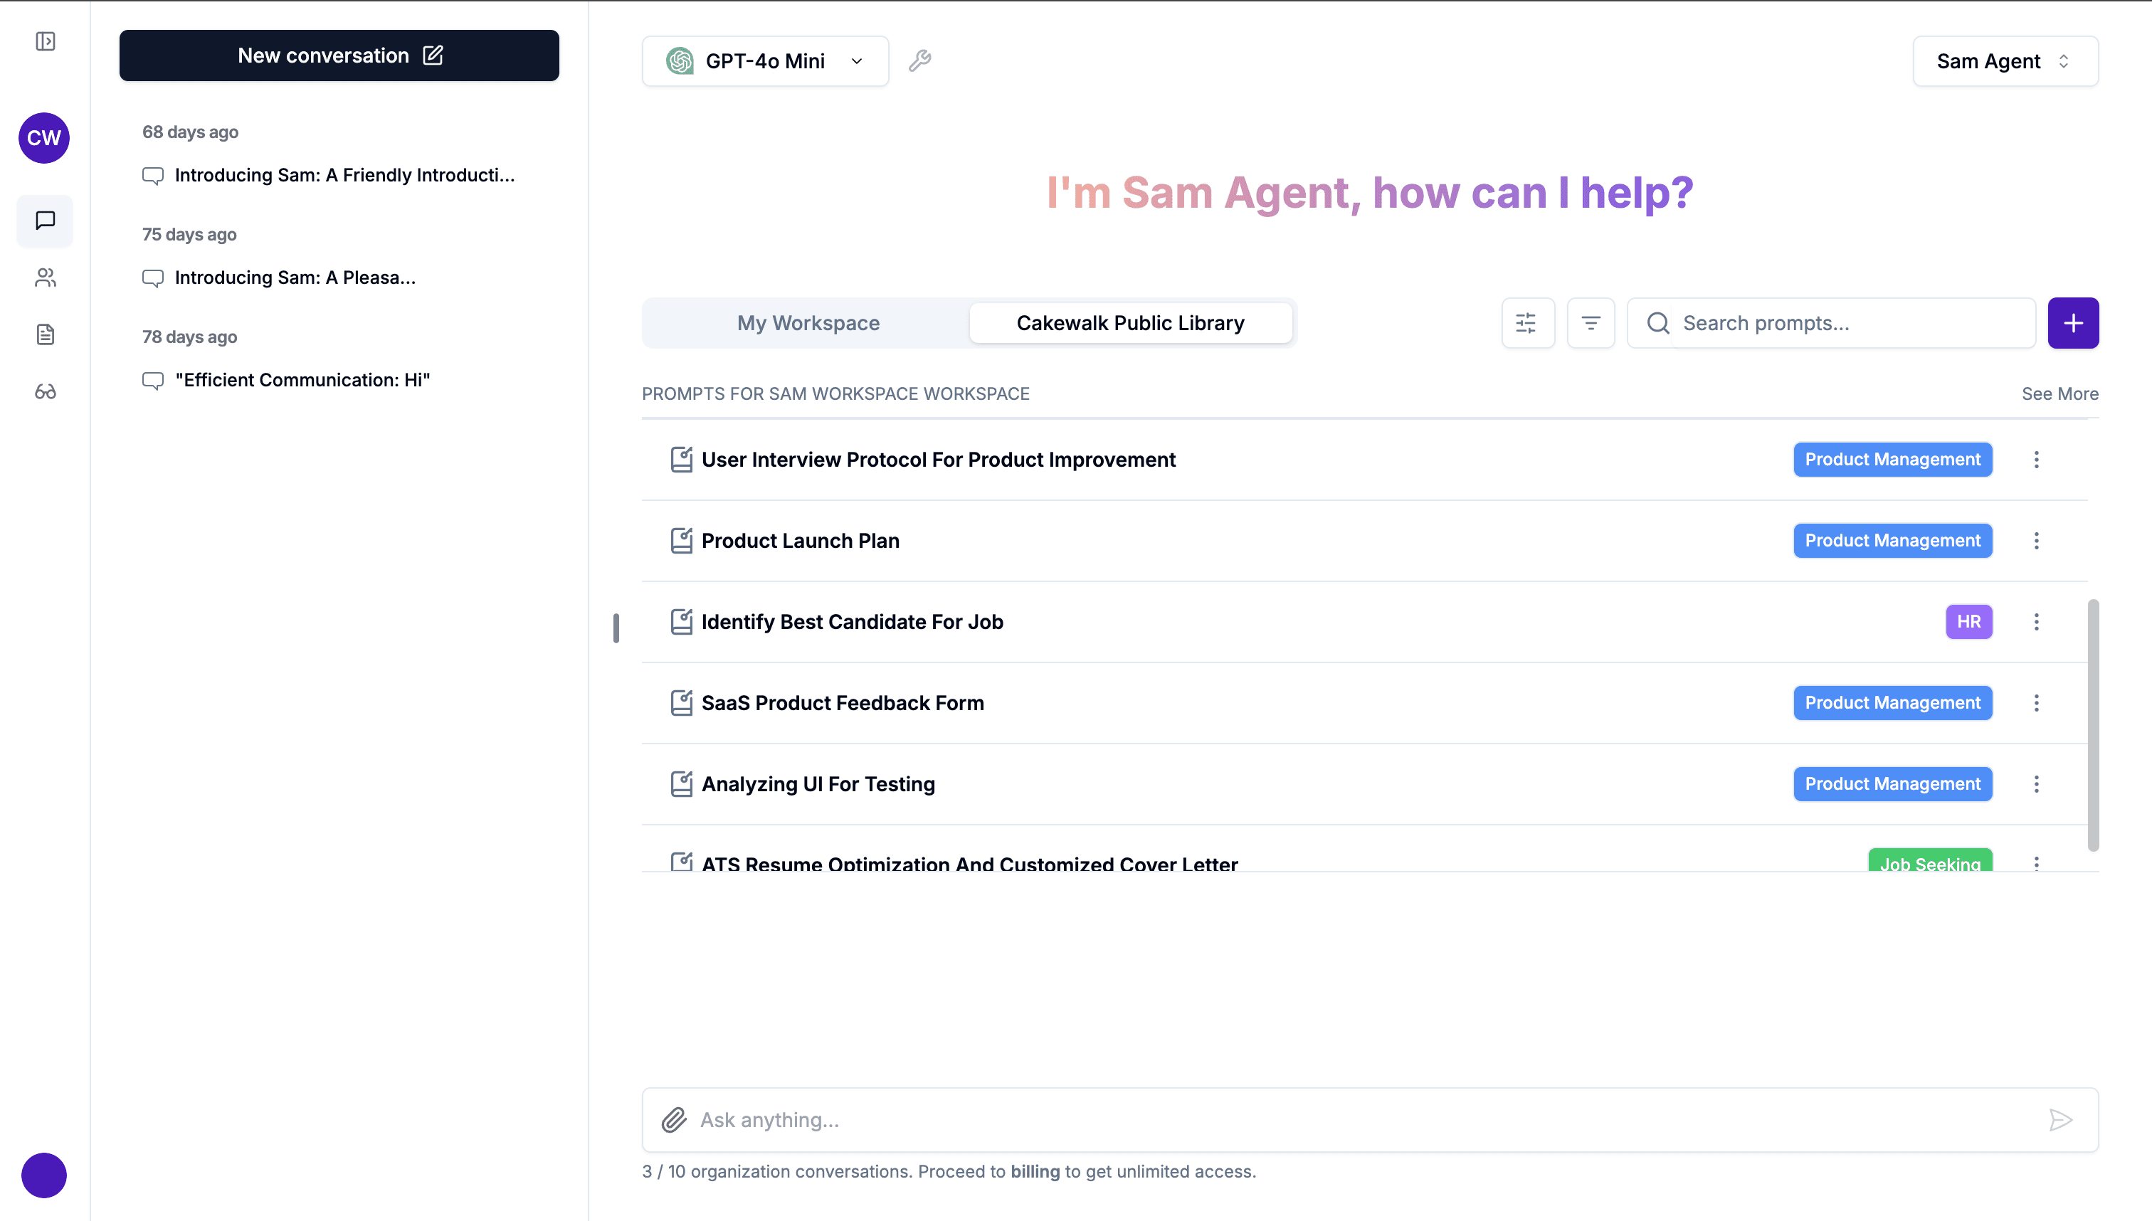Open the documents sidebar icon

(x=46, y=334)
